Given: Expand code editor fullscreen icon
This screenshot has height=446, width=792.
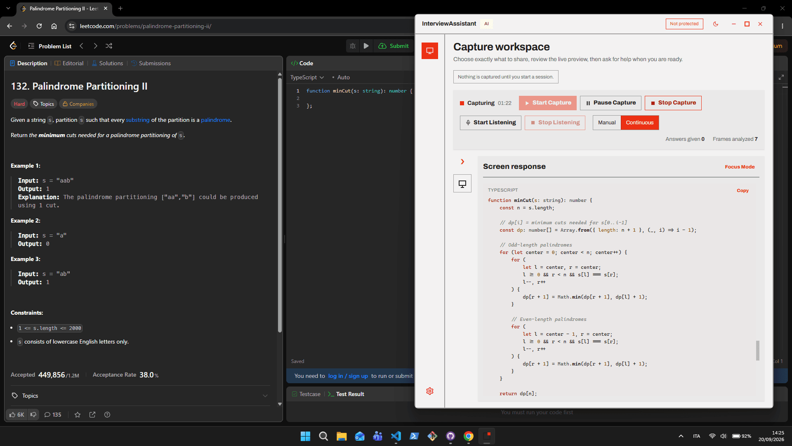Looking at the screenshot, I should click(781, 77).
